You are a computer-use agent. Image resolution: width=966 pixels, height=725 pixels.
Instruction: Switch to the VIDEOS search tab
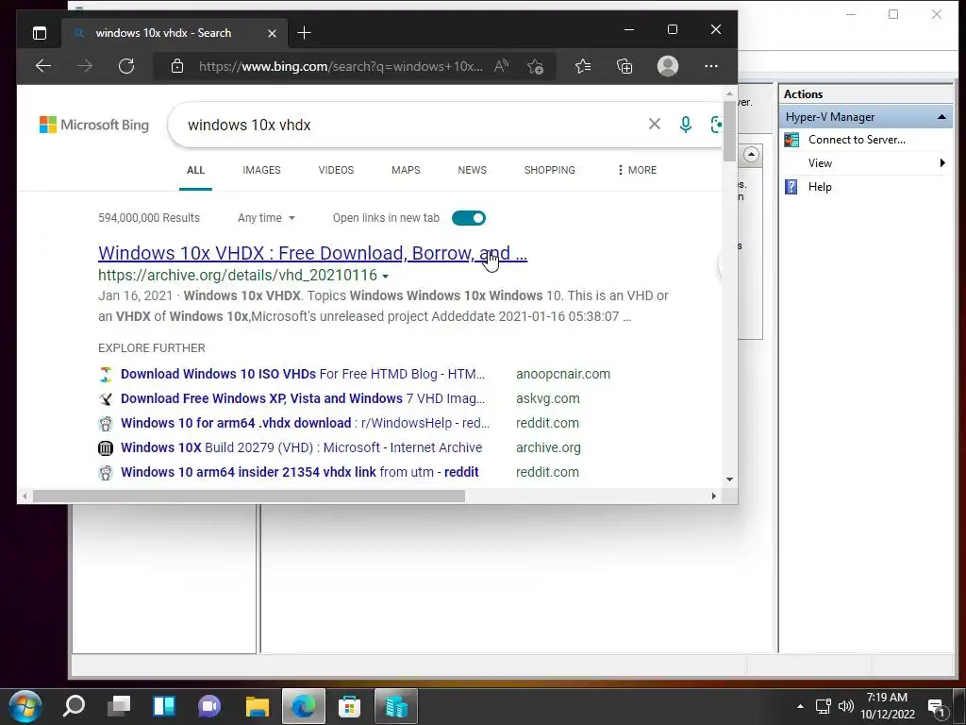click(x=336, y=170)
